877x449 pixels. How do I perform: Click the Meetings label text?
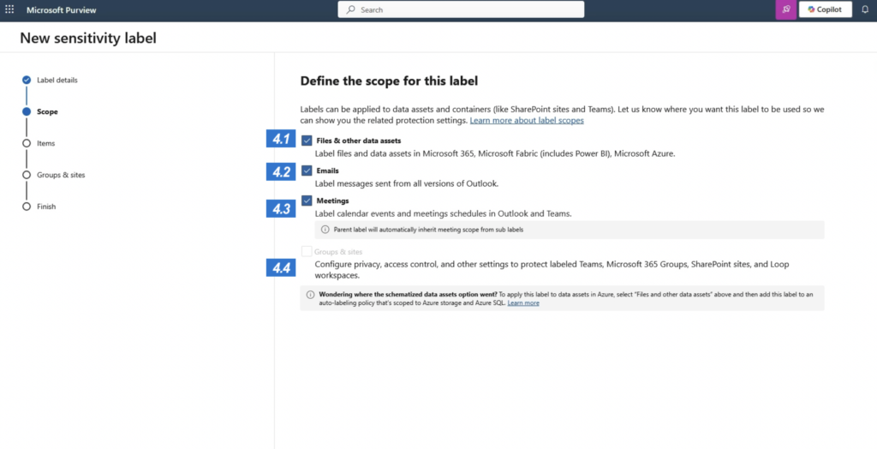click(333, 201)
